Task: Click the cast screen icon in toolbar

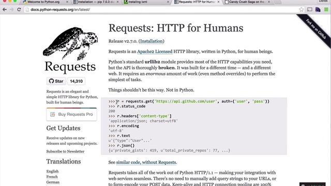Action: pyautogui.click(x=310, y=9)
